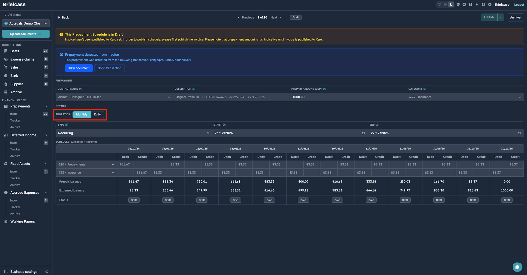Collapse Accrued Expenses section in sidebar
The width and height of the screenshot is (527, 275).
coord(46,193)
